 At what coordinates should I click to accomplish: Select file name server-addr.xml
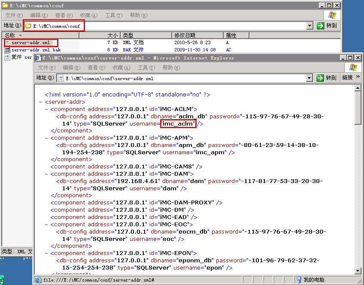(30, 42)
